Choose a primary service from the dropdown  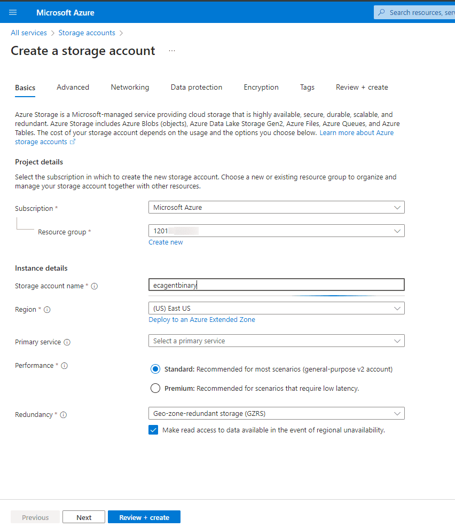pyautogui.click(x=276, y=341)
